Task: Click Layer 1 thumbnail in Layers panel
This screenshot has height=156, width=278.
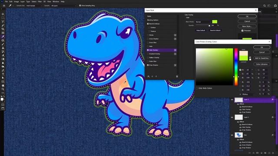Action: [238, 117]
